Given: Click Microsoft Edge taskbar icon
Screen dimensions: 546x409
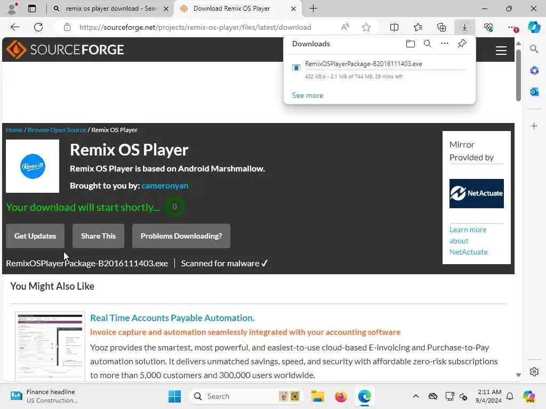Looking at the screenshot, I should 364,396.
